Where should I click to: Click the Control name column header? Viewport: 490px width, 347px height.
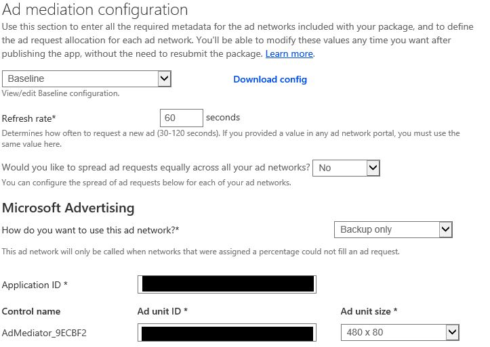click(x=31, y=311)
